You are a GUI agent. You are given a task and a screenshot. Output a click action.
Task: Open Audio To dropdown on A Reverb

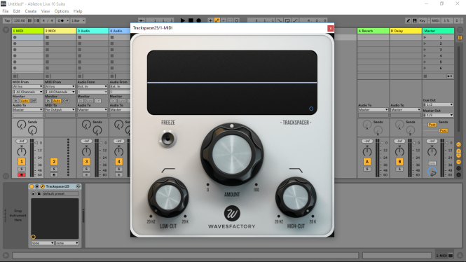[373, 109]
